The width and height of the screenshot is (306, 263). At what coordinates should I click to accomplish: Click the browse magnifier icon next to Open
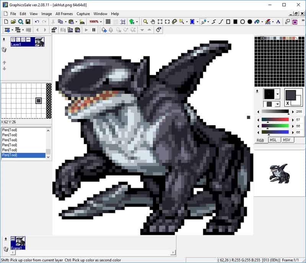pyautogui.click(x=21, y=22)
